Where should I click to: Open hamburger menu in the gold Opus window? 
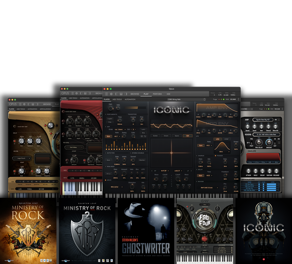coord(20,105)
